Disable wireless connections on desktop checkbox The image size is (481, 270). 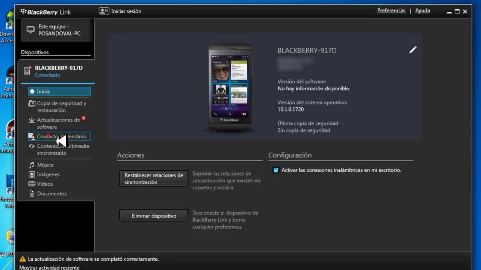(276, 170)
